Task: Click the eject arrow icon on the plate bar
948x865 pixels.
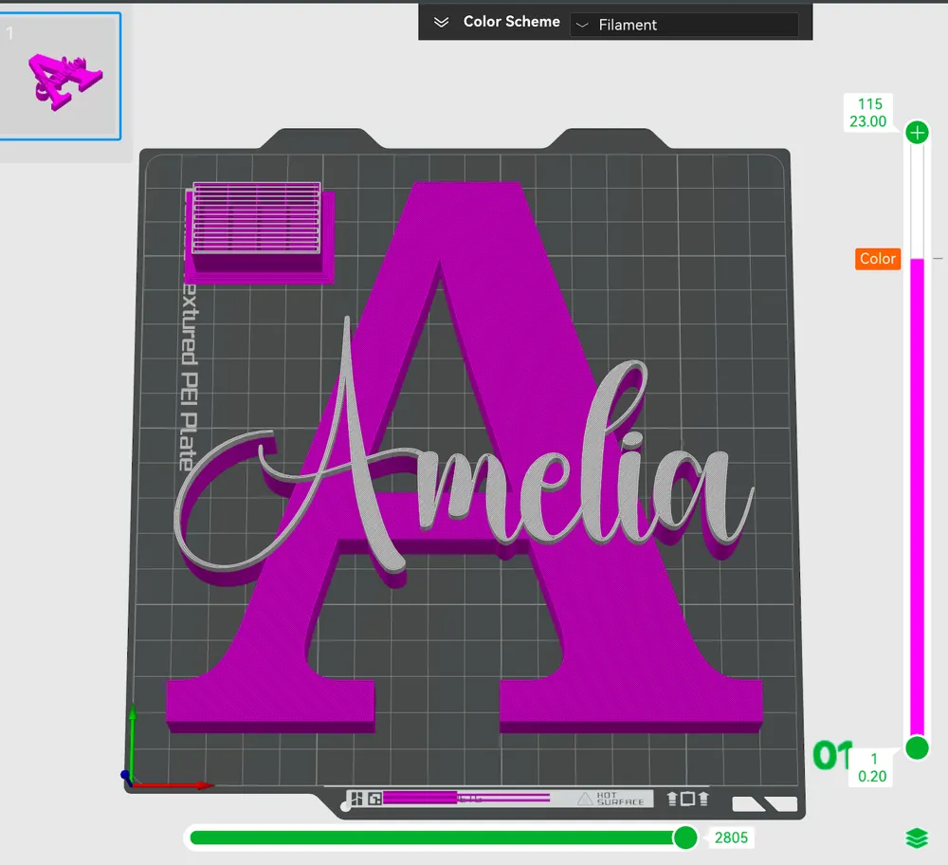Action: (672, 799)
